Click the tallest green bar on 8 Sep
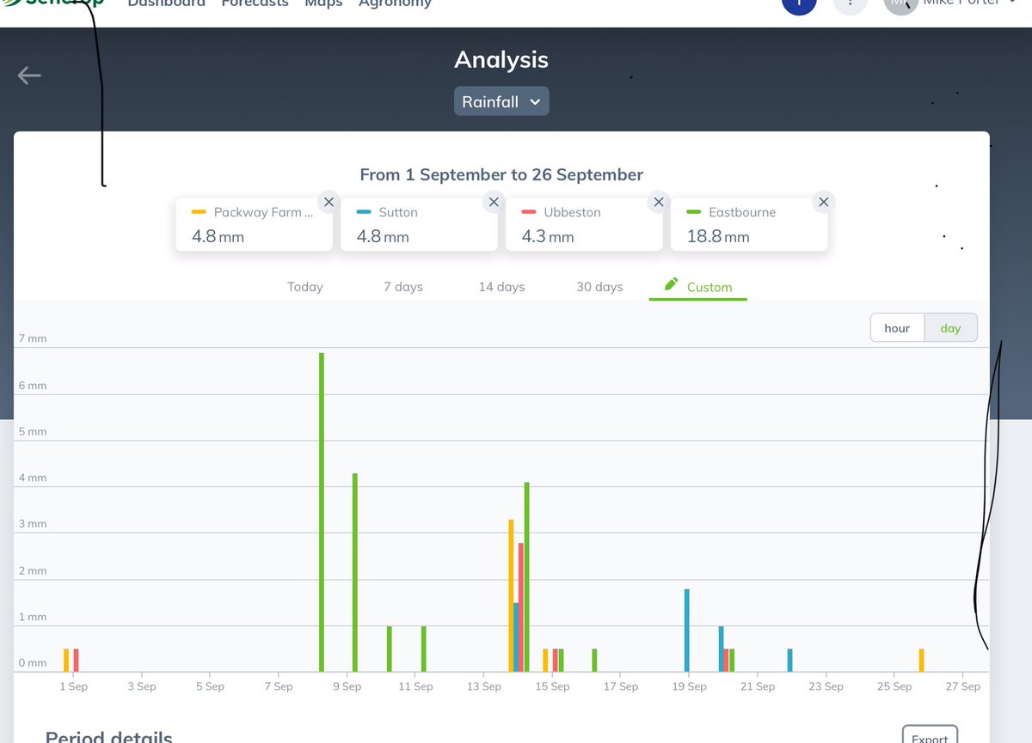This screenshot has width=1032, height=743. coord(322,512)
